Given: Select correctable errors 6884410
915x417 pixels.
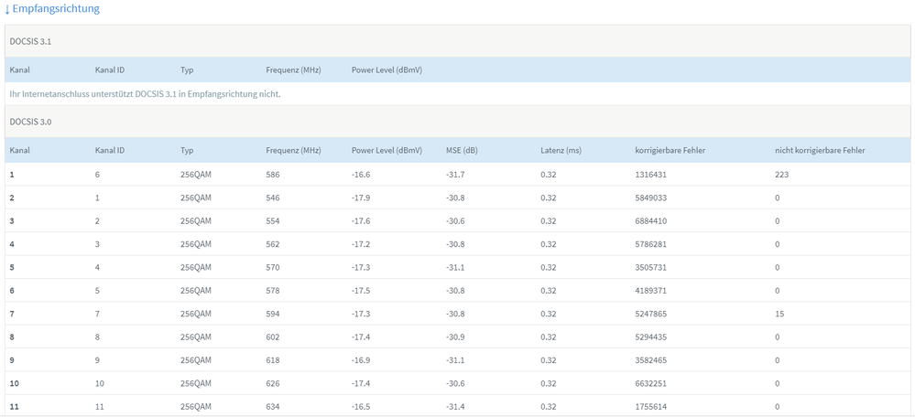Looking at the screenshot, I should click(650, 220).
